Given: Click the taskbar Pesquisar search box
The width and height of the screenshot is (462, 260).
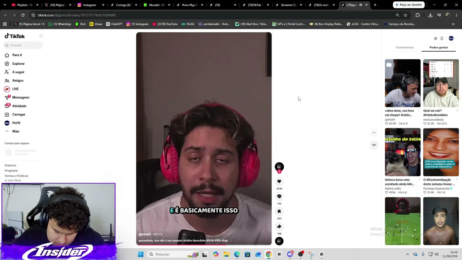Looking at the screenshot, I should pos(173,254).
